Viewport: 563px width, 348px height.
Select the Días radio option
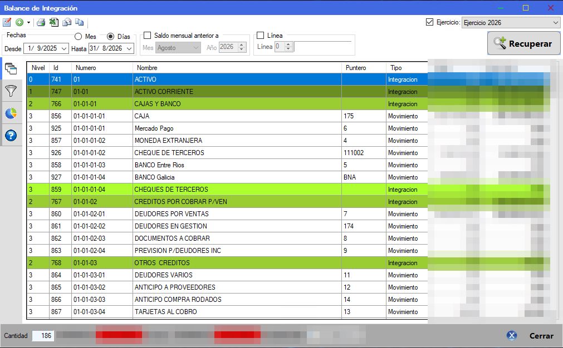click(x=111, y=37)
